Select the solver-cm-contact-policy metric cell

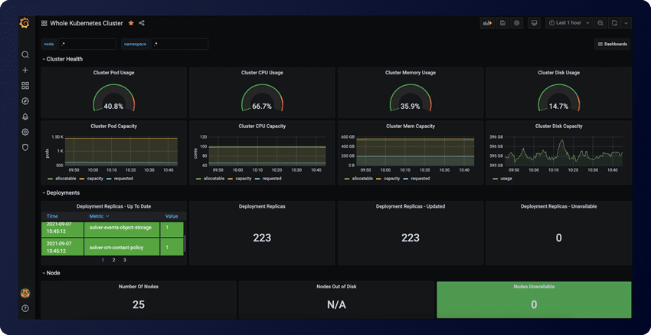click(122, 248)
